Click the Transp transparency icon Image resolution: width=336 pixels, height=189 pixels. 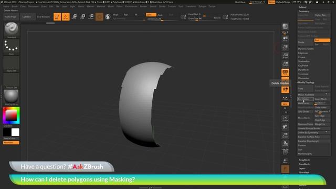point(285,161)
